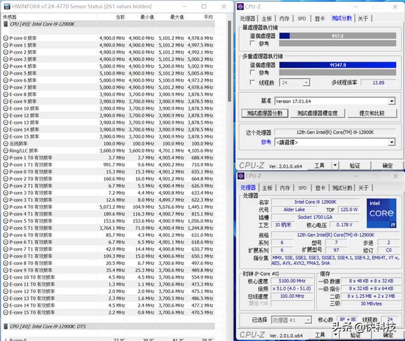Viewport: 405px width, 341px height.
Task: Open the 工具 arrow dropdown in lower CPU-Z window
Action: [x=335, y=335]
